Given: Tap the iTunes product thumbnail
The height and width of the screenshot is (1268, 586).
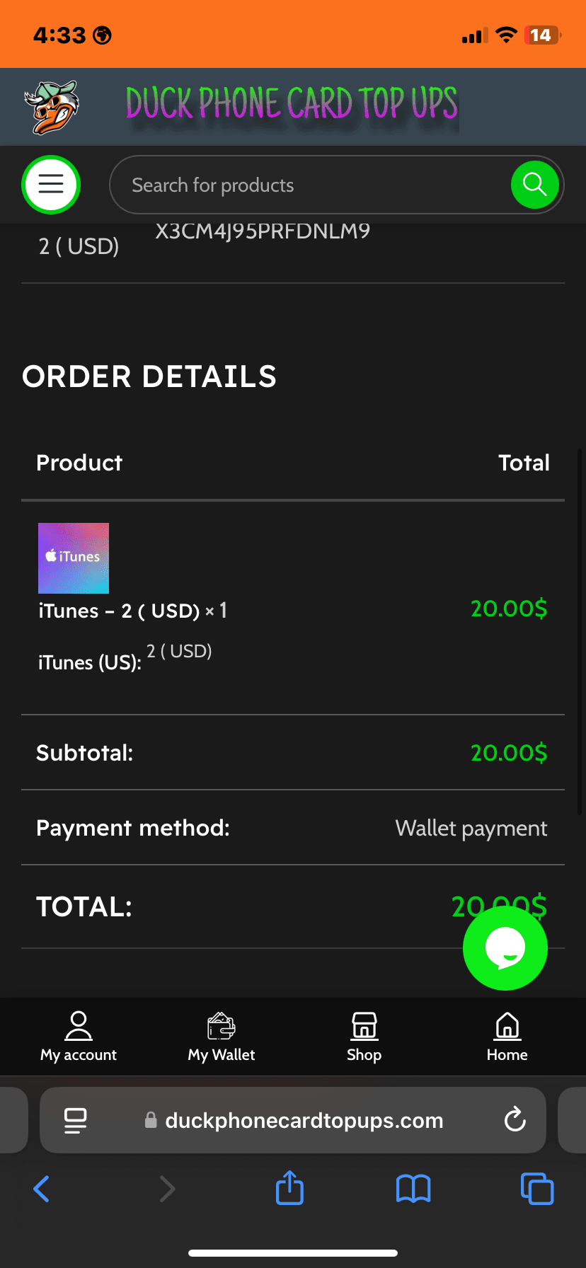Looking at the screenshot, I should pos(74,558).
